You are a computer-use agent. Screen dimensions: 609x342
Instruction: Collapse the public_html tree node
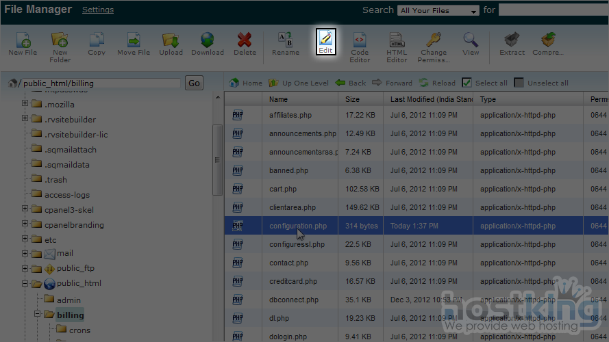coord(25,283)
